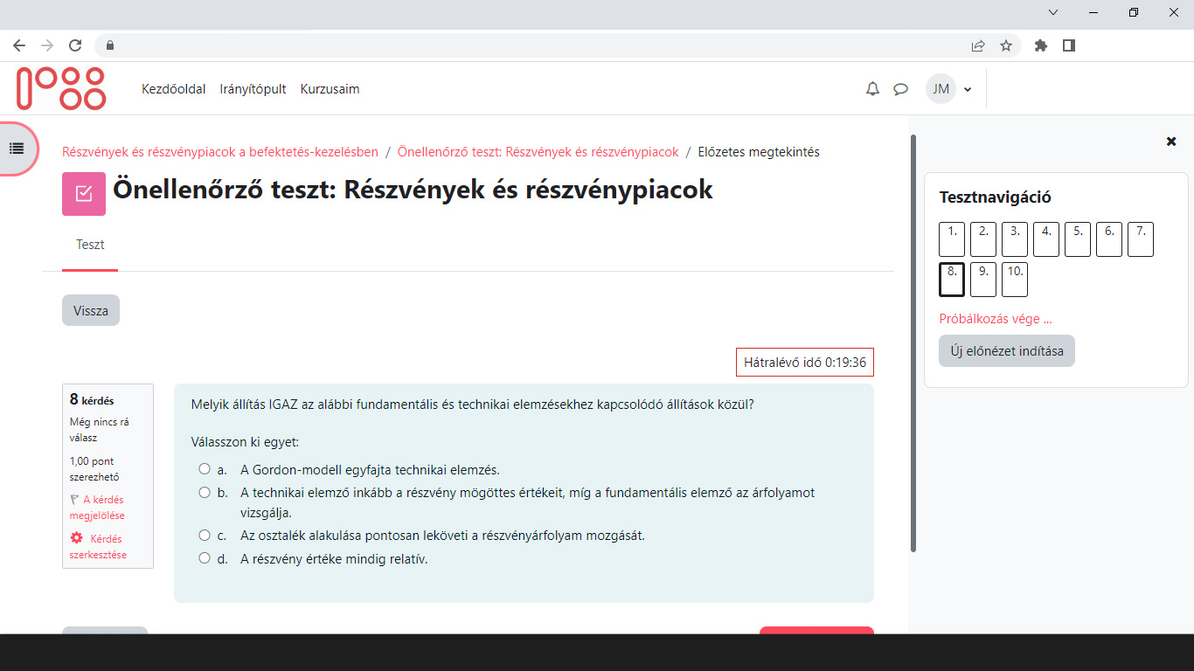This screenshot has width=1194, height=671.
Task: Open notifications via the bell icon
Action: click(871, 88)
